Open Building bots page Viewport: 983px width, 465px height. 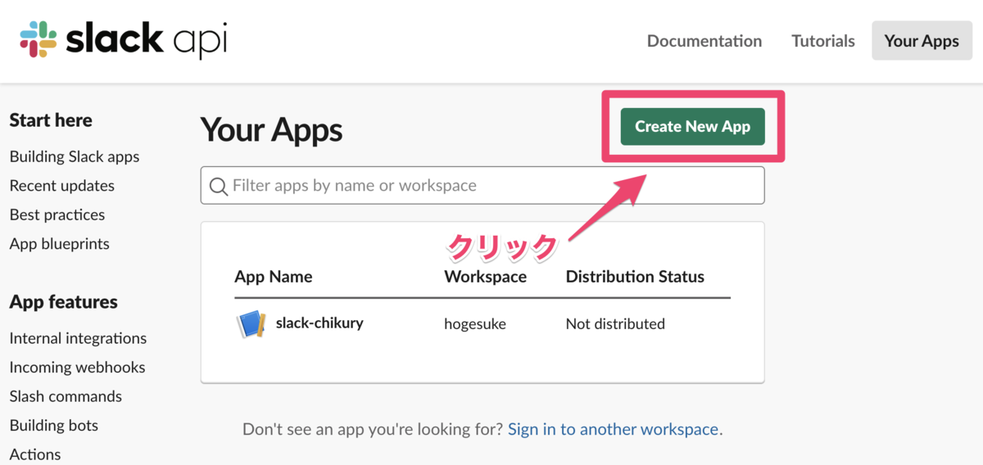tap(54, 426)
